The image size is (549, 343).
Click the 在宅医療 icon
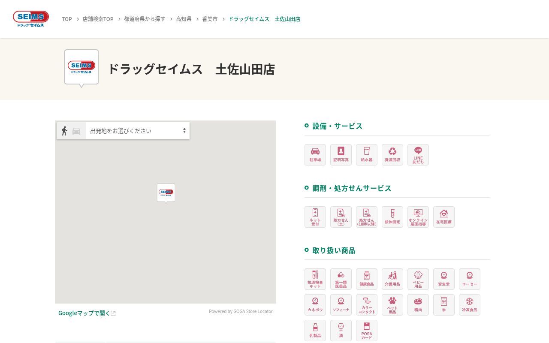(444, 217)
